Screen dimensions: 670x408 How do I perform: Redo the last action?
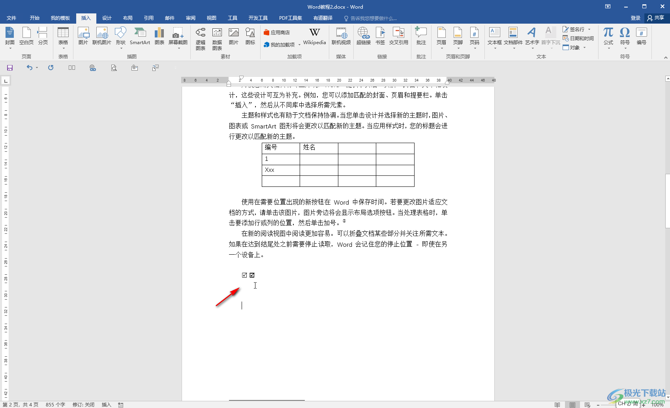pos(51,68)
